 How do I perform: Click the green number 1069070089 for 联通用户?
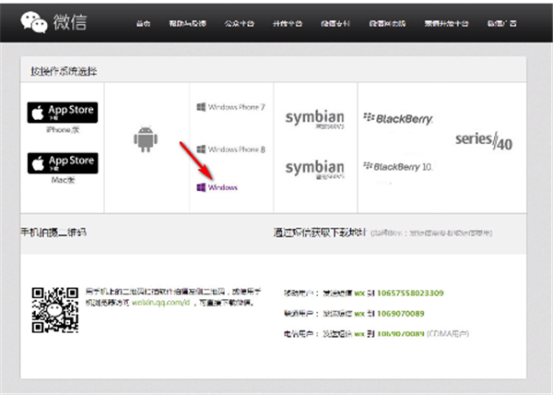pyautogui.click(x=401, y=314)
